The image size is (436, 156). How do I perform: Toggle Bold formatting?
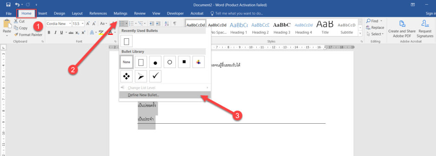(49, 32)
